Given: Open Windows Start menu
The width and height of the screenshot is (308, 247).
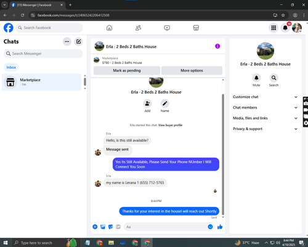Looking at the screenshot, I should tap(6, 243).
